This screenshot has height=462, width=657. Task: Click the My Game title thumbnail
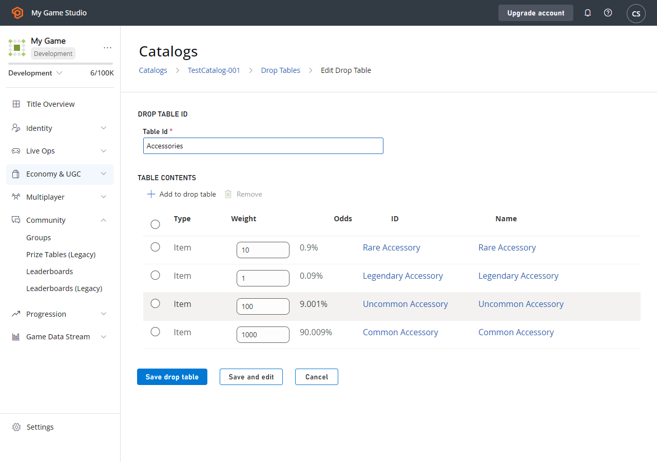17,47
